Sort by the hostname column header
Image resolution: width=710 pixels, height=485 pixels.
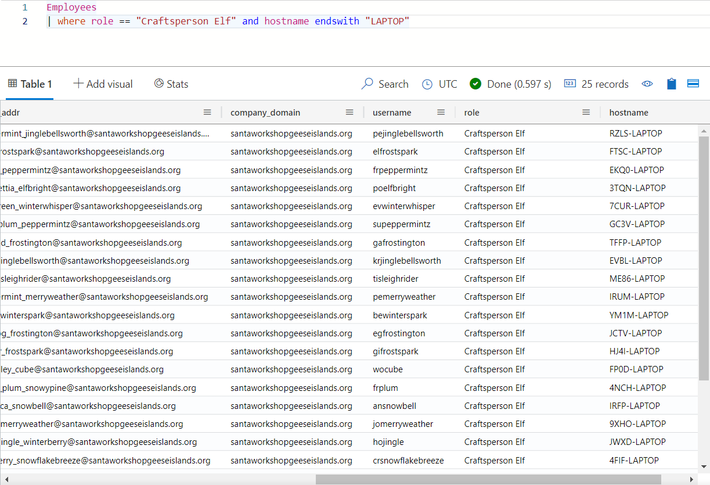click(629, 113)
